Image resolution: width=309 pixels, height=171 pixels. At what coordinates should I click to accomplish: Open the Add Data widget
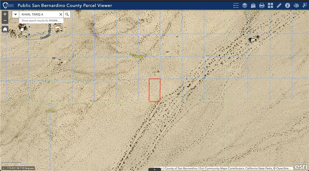tap(253, 5)
